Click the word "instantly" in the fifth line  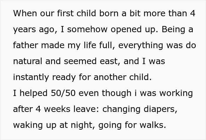[x=31, y=78]
